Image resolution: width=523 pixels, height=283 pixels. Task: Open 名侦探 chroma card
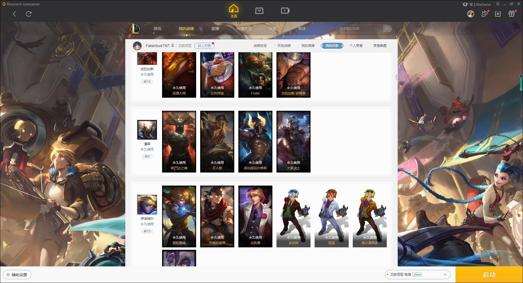293,216
